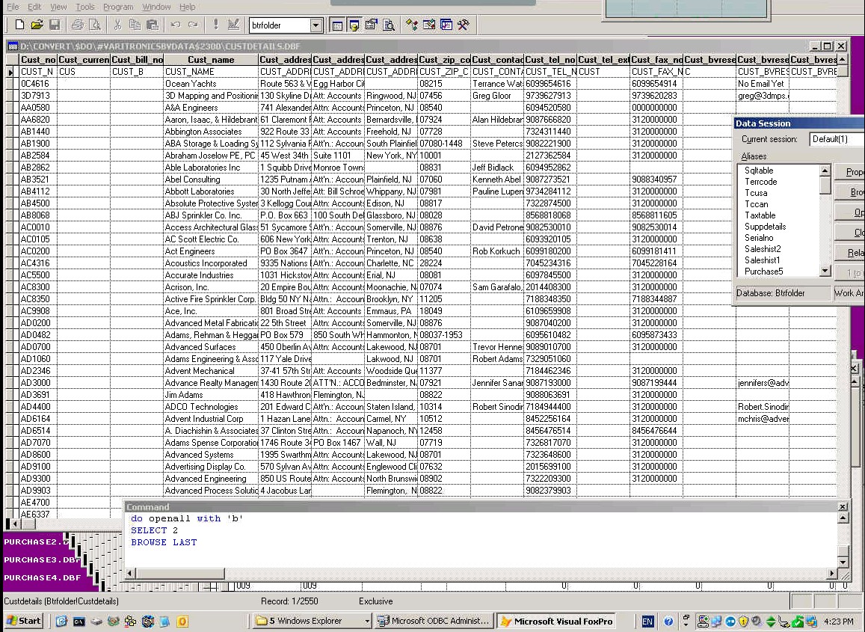Open the Window menu
The height and width of the screenshot is (632, 865).
156,7
